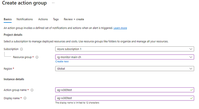The image size is (199, 109).
Task: Click the Resource group info icon
Action: coord(37,57)
